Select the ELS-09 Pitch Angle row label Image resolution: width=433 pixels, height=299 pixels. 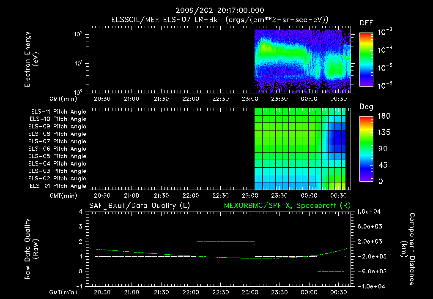(x=57, y=127)
